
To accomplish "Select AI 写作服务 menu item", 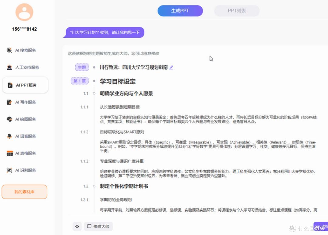I will [x=25, y=102].
